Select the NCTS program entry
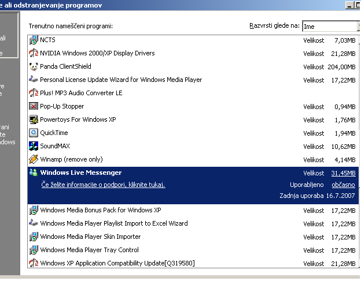361x281 pixels. tap(193, 40)
